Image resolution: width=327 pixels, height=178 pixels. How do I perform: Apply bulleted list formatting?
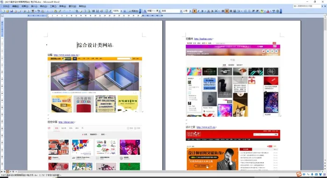point(249,11)
